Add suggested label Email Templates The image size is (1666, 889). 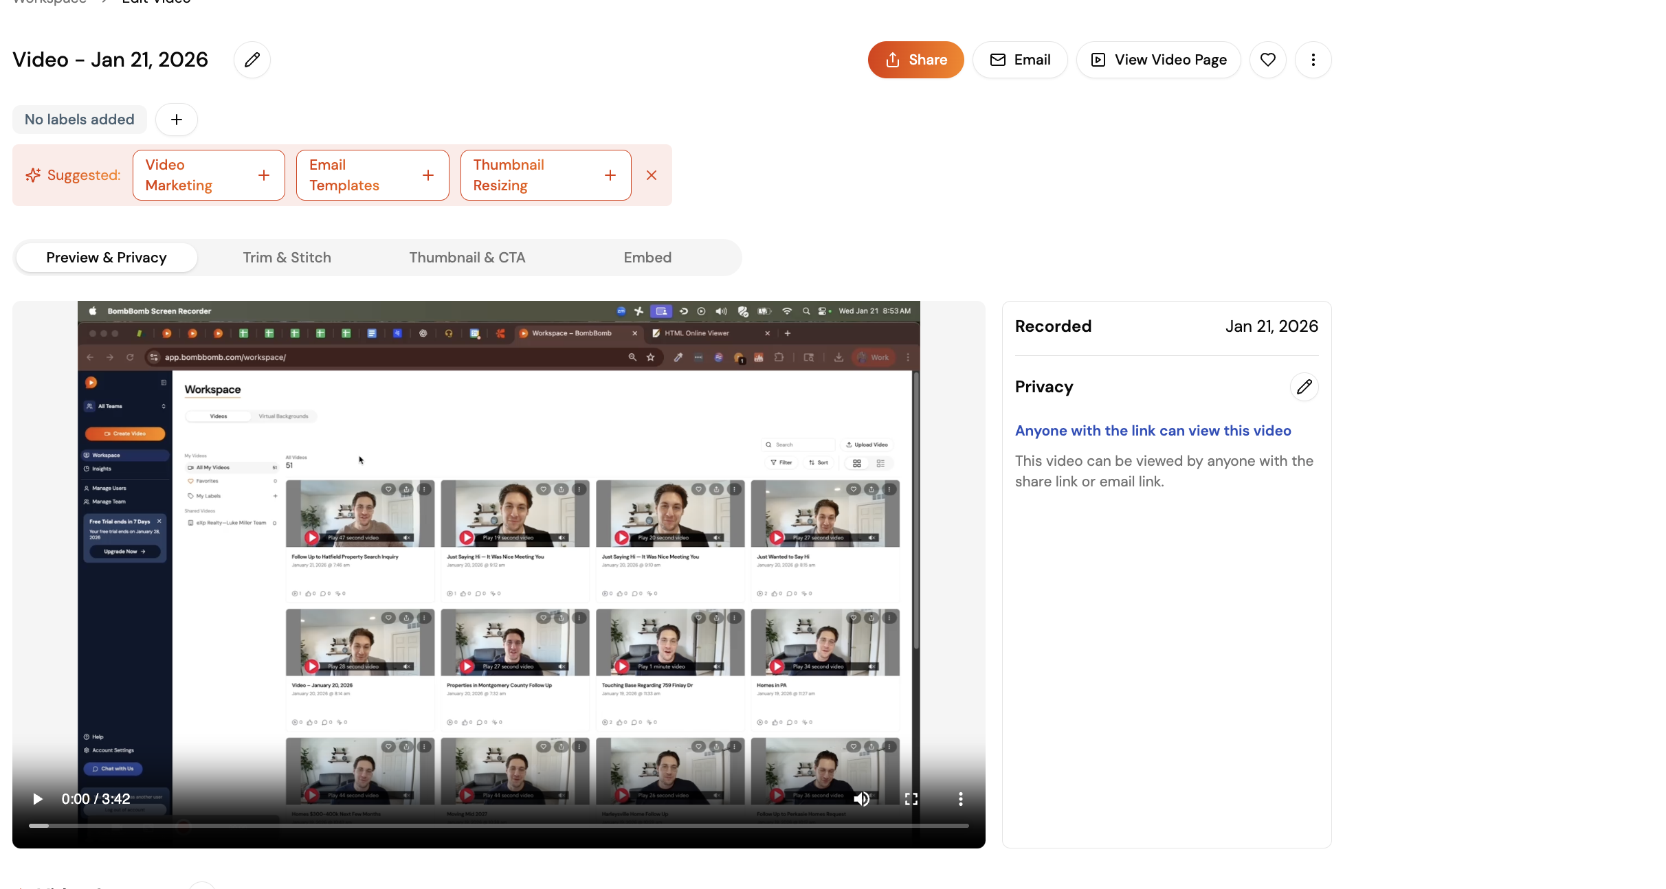(x=373, y=175)
